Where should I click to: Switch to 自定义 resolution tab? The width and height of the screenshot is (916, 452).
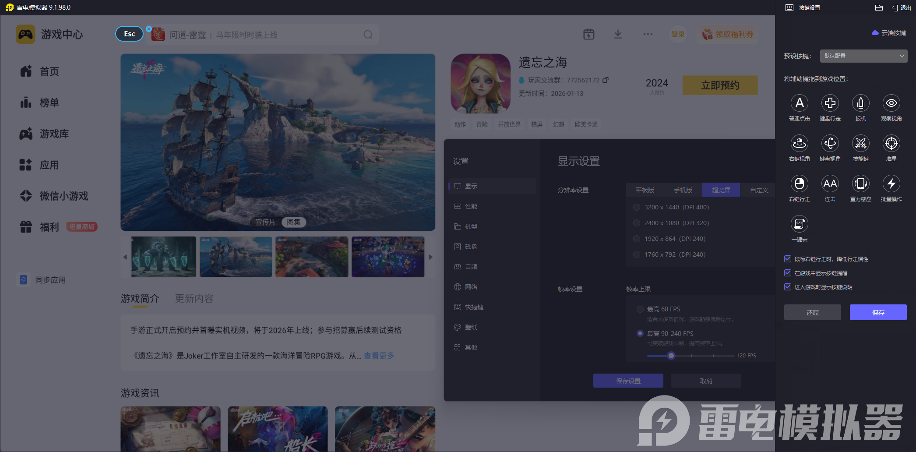(759, 190)
